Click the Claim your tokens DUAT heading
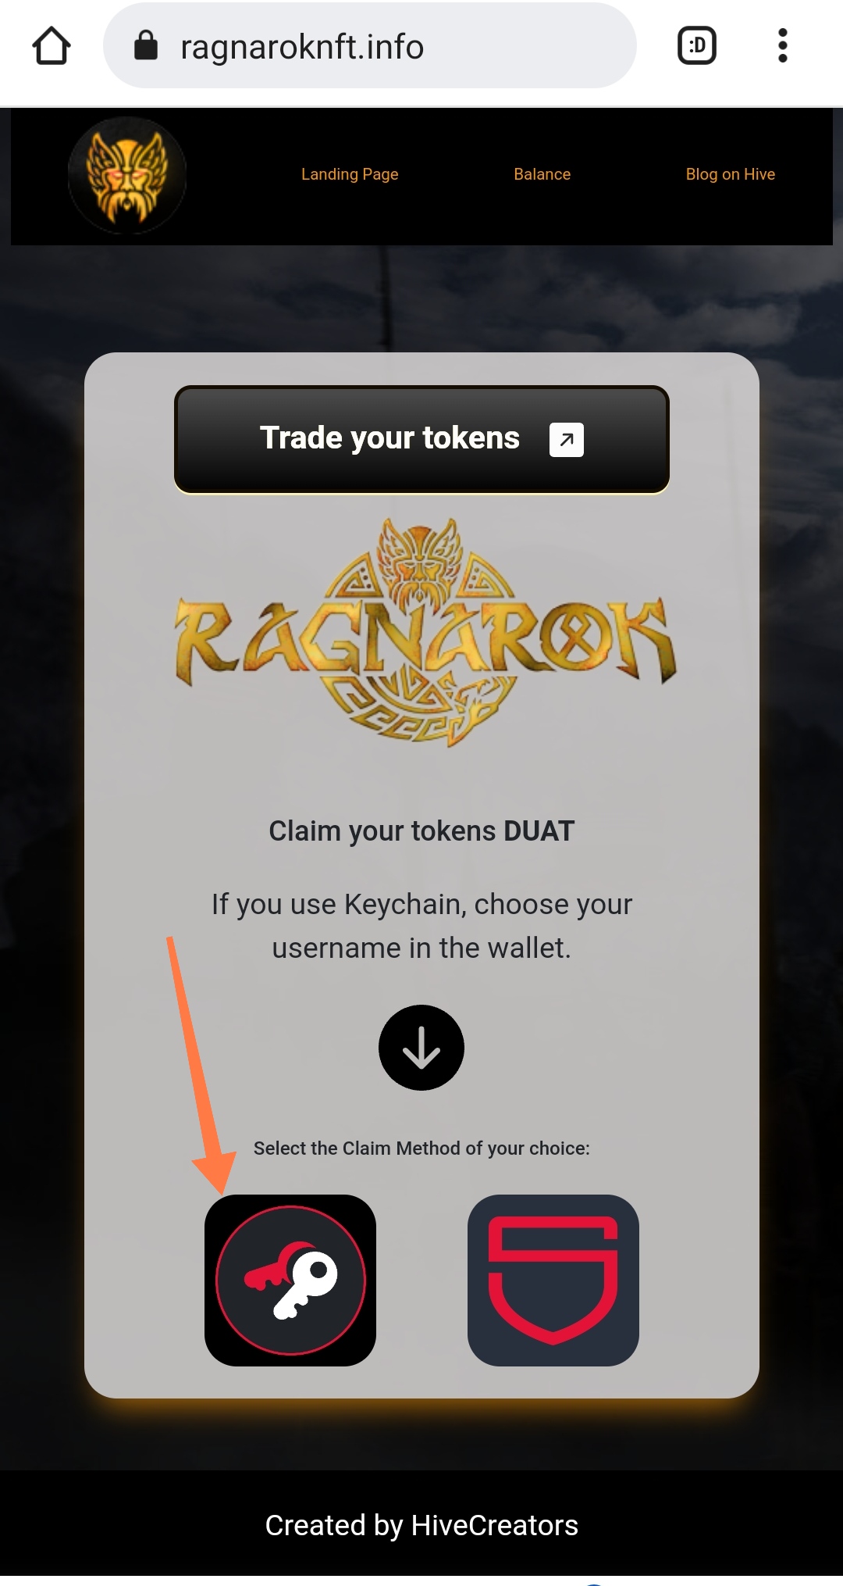The width and height of the screenshot is (843, 1586). [x=421, y=831]
